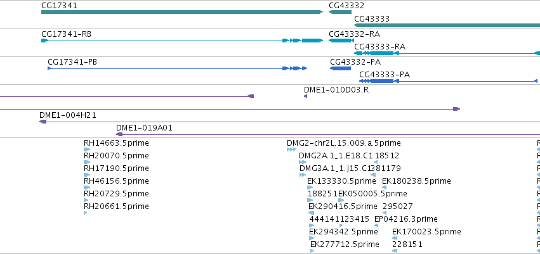
Task: Select the 228151 feature label
Action: click(407, 244)
